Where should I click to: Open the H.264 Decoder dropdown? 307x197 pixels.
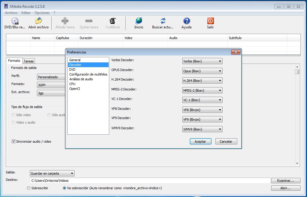[202, 81]
